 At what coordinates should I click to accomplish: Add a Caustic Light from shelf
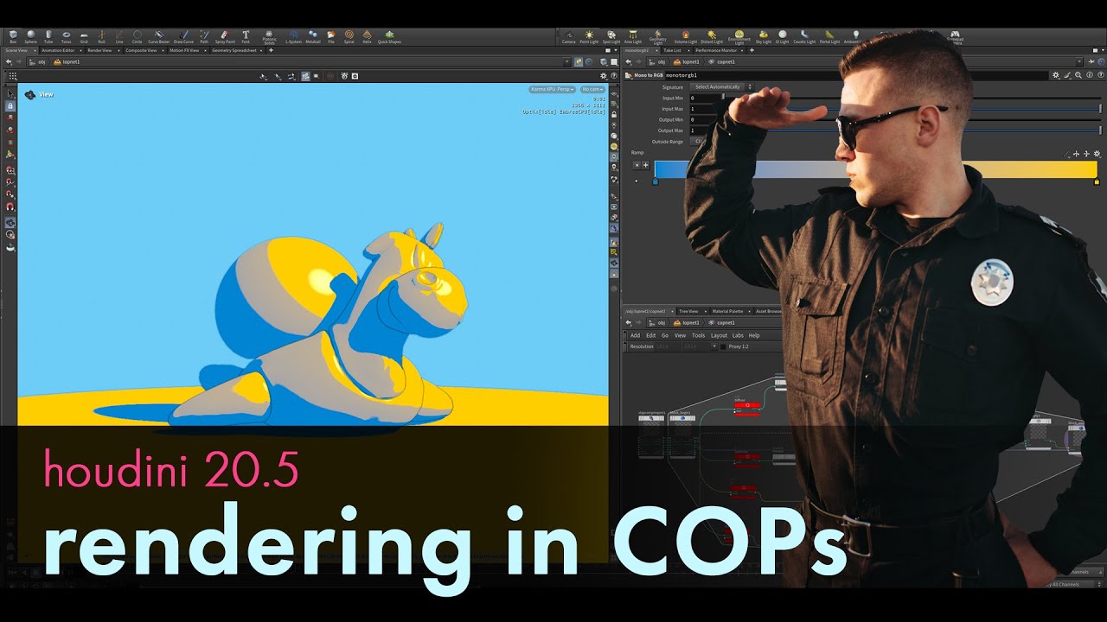804,36
